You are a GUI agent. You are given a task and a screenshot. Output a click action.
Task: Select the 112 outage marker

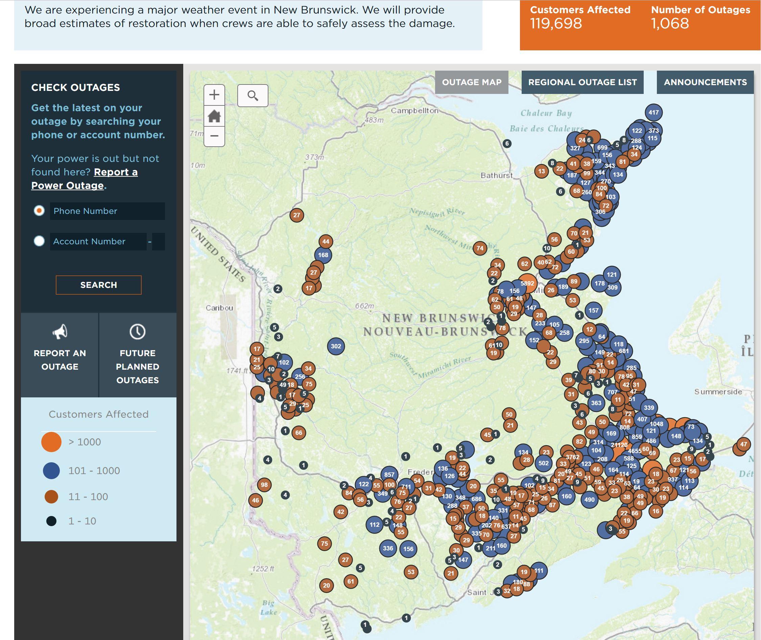(375, 525)
